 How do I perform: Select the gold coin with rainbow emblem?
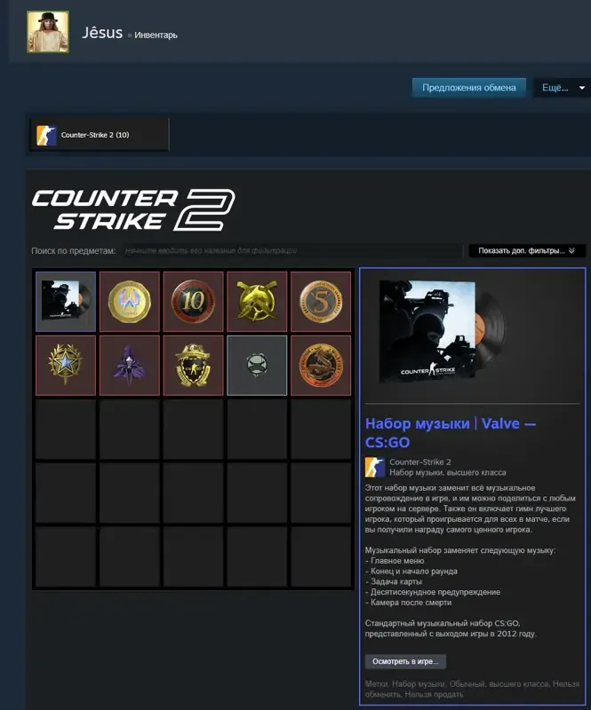[x=130, y=302]
